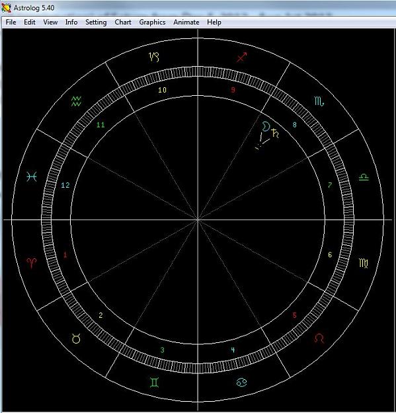Click the Astrolog 5.40 window title

tap(34, 8)
